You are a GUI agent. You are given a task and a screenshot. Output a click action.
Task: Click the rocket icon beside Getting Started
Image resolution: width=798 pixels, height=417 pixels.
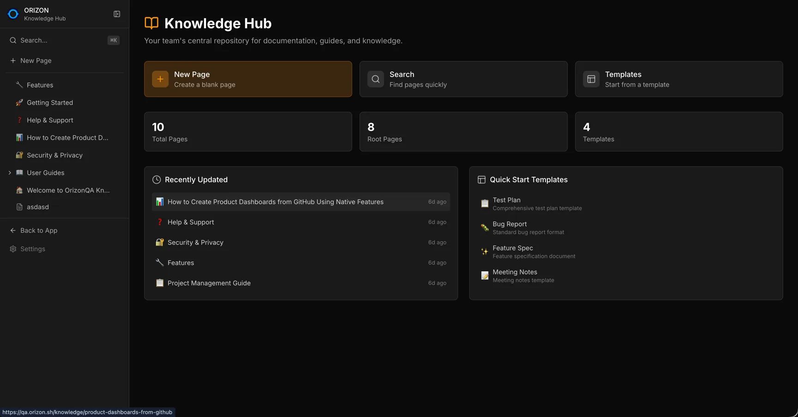19,102
